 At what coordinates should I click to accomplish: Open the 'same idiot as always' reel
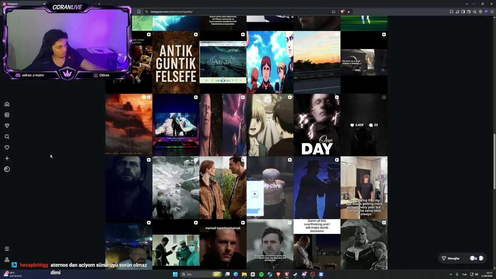[x=364, y=188]
